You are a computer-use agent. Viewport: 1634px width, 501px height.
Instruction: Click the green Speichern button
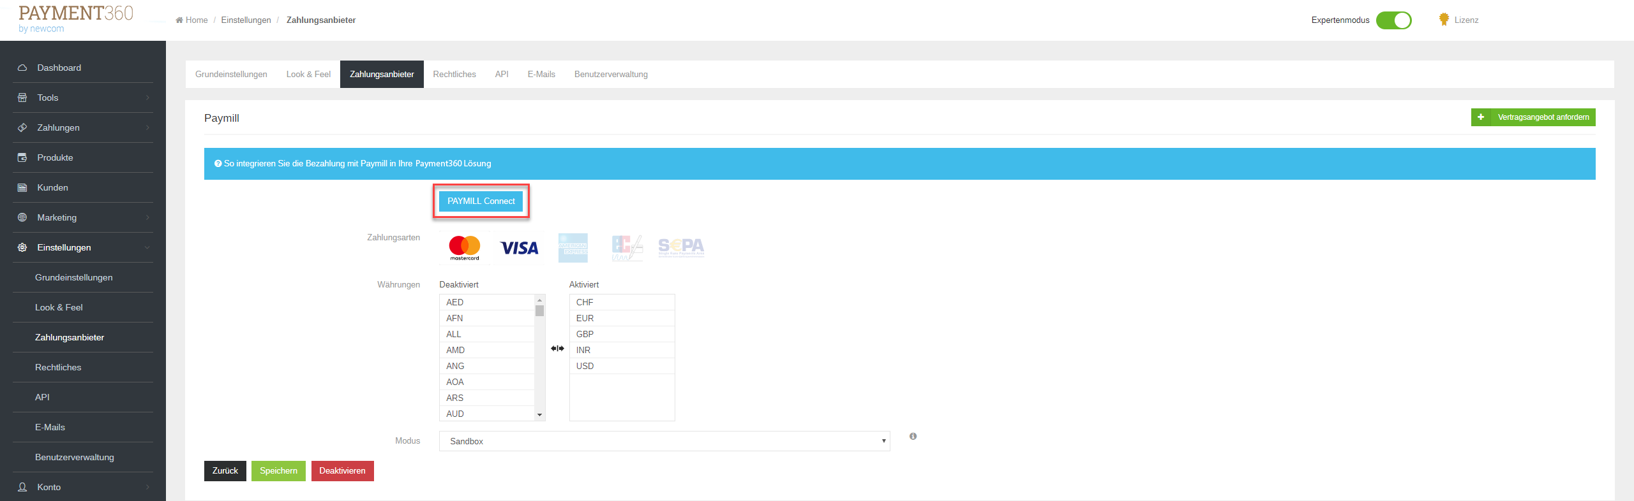pos(278,471)
